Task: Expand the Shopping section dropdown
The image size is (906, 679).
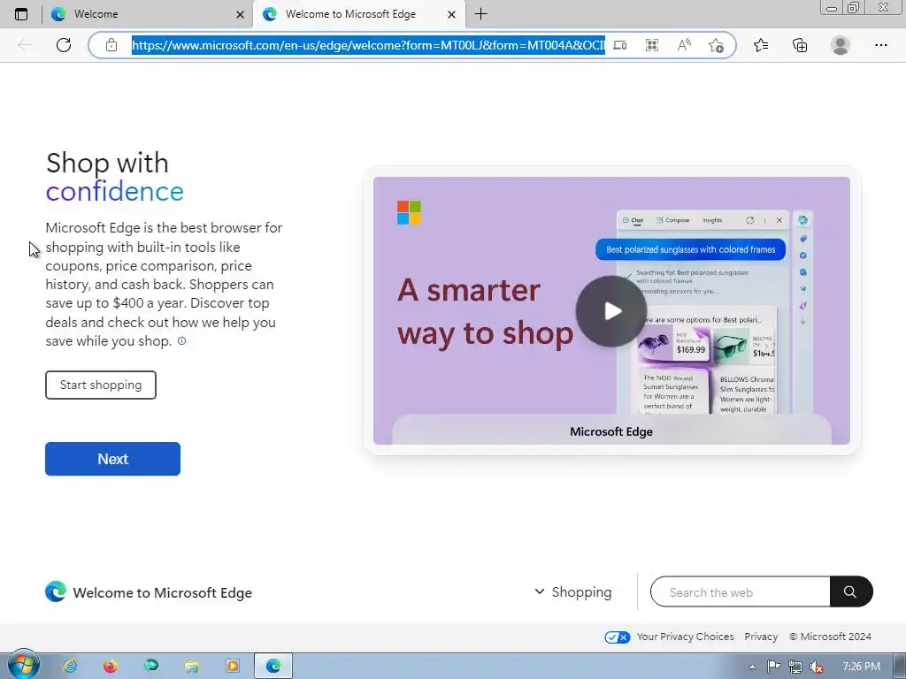Action: (x=573, y=591)
